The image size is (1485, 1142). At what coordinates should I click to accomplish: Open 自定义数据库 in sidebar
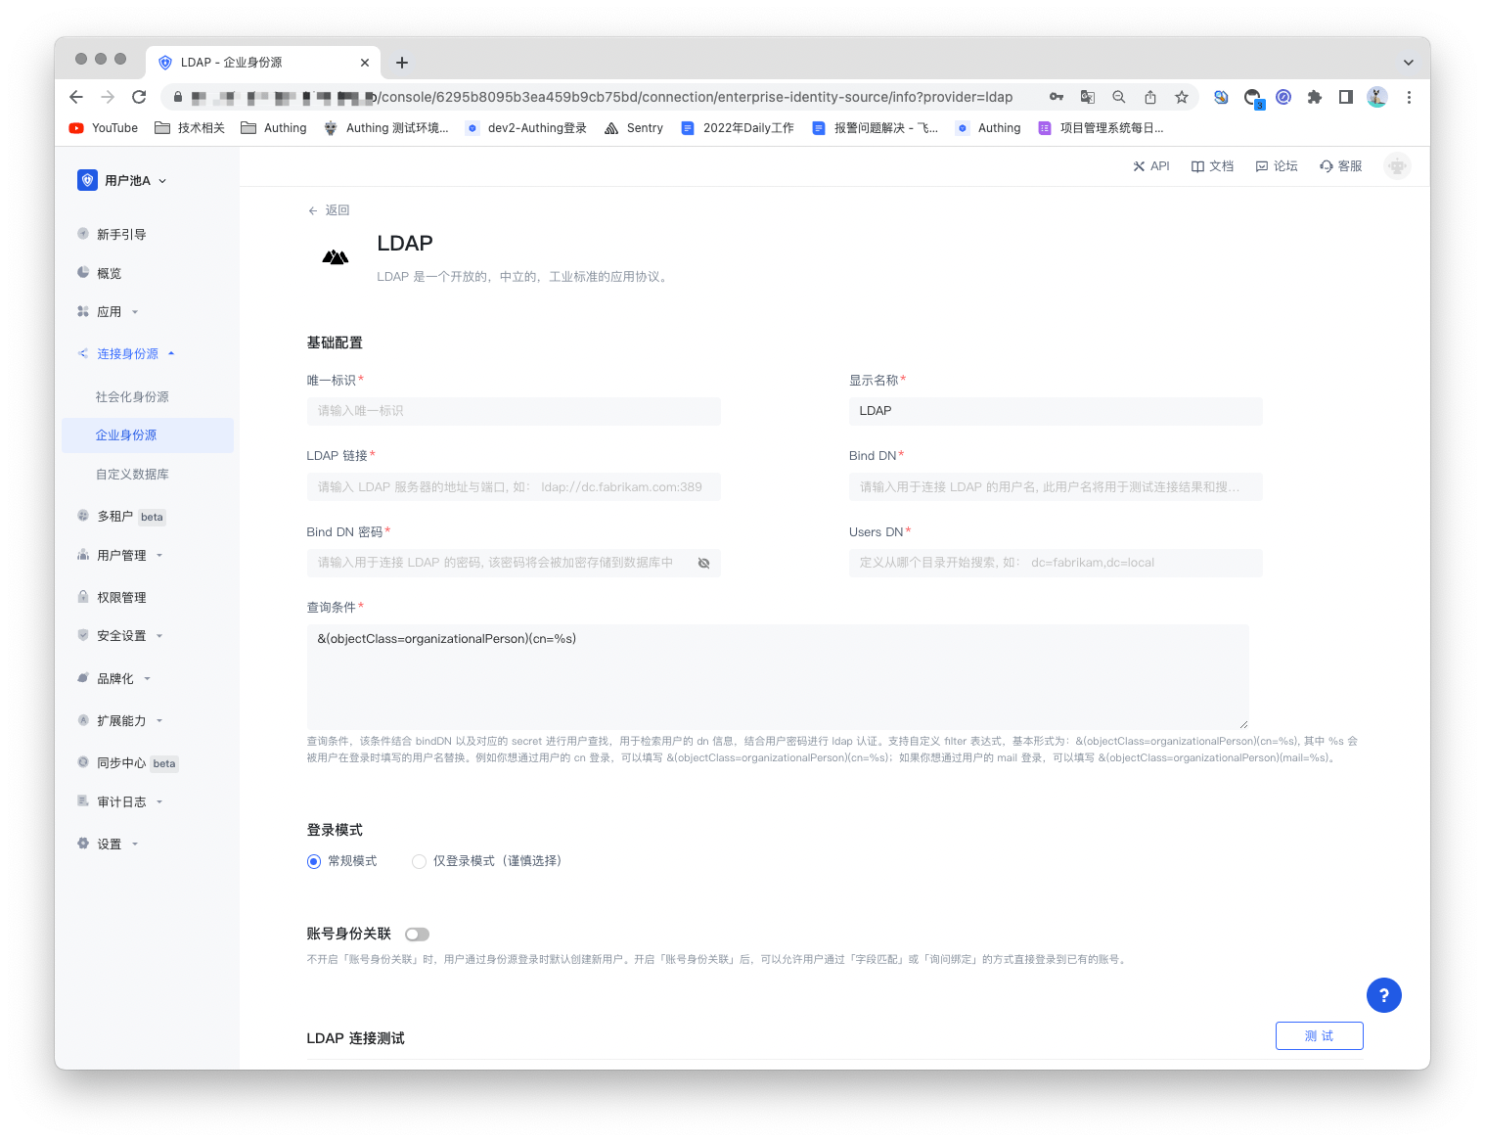point(132,474)
